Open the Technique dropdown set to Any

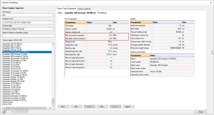[x=28, y=15]
